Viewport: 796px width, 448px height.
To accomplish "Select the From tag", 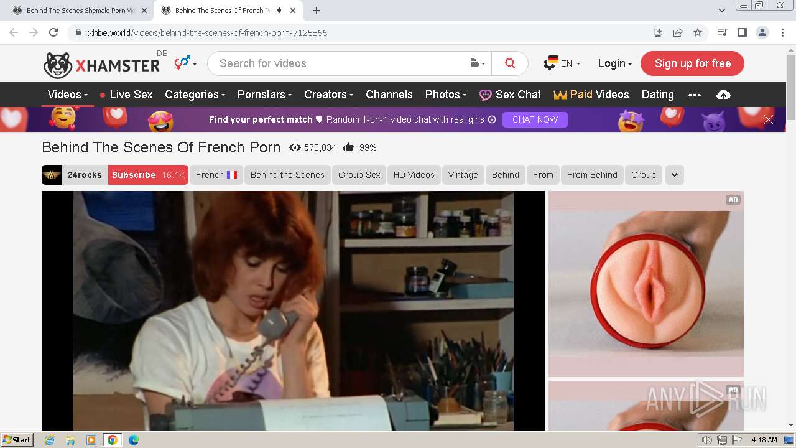I will 543,175.
